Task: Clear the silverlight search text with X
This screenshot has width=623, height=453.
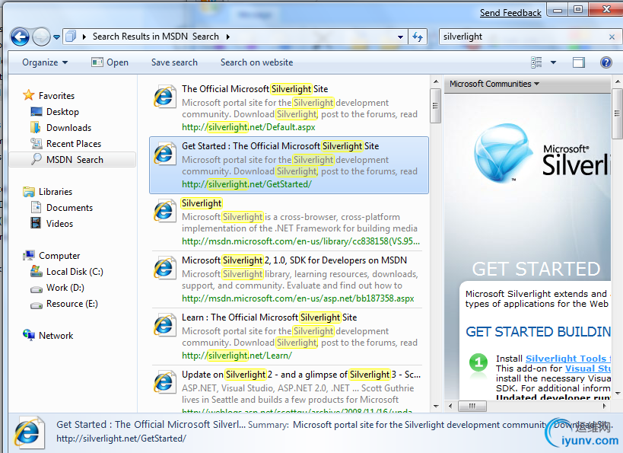Action: click(612, 37)
